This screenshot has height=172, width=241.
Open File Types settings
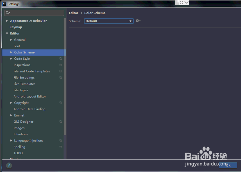(21, 90)
